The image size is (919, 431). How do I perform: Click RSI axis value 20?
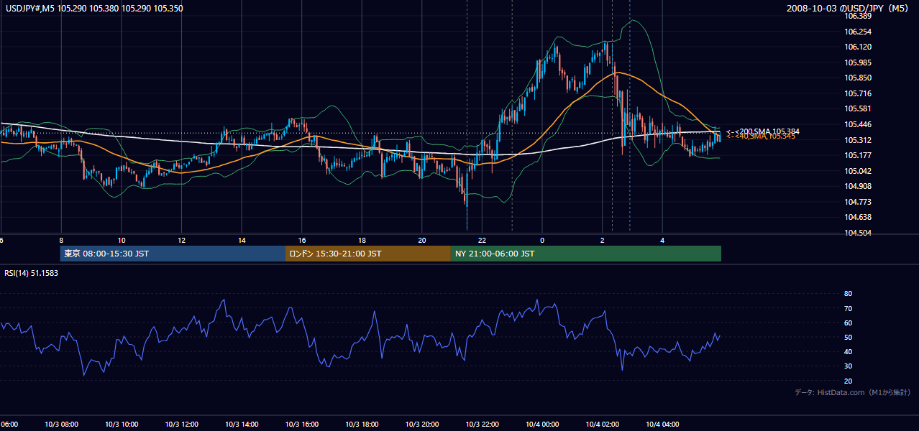tap(848, 381)
